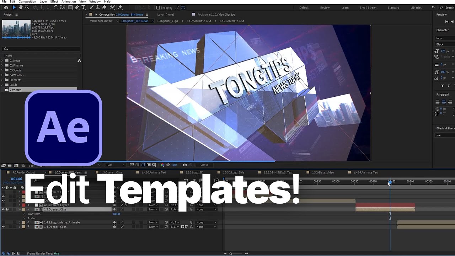
Task: Click the parent pick whip of 1.4.Opener_Clips
Action: (x=192, y=227)
